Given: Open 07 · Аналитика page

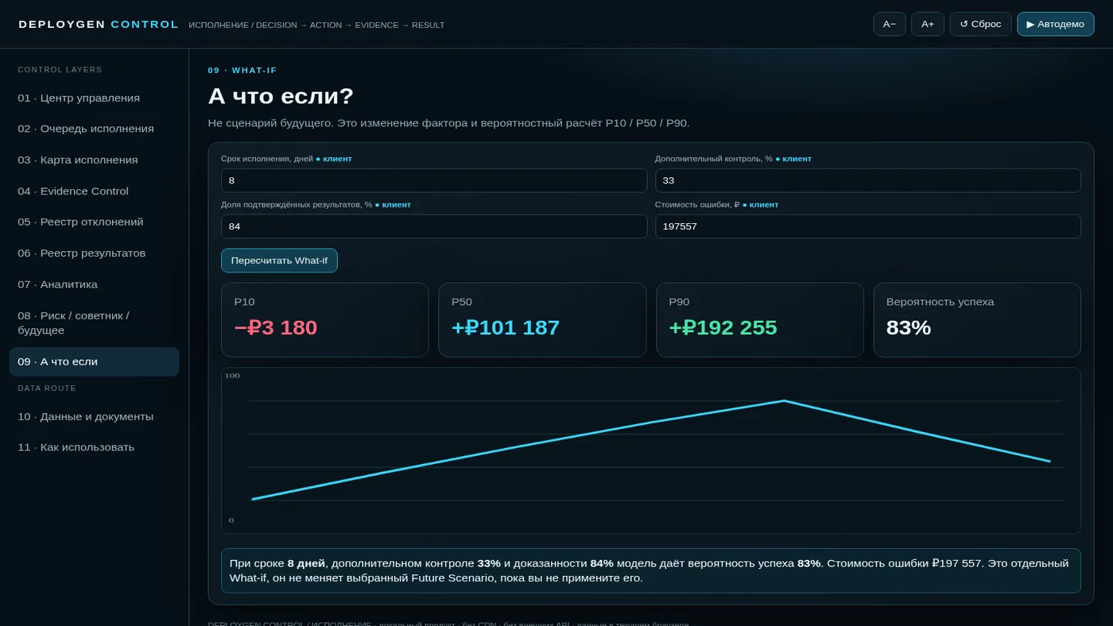Looking at the screenshot, I should coord(94,284).
